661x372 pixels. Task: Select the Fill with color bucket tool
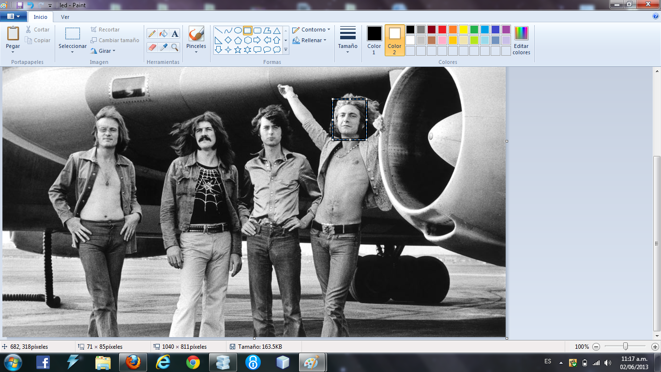(x=164, y=33)
